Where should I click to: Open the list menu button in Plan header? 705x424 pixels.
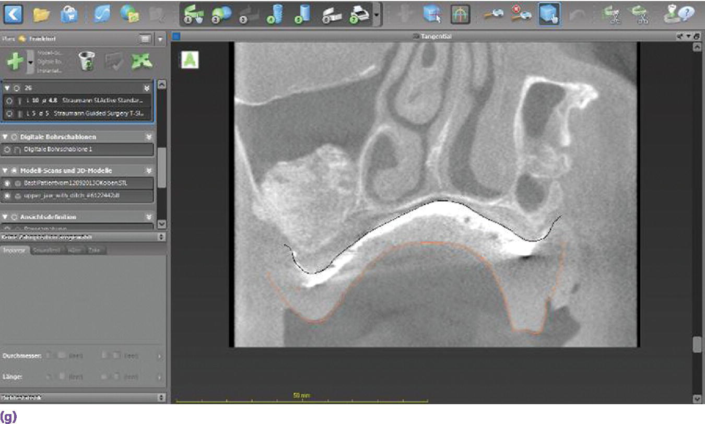point(146,39)
